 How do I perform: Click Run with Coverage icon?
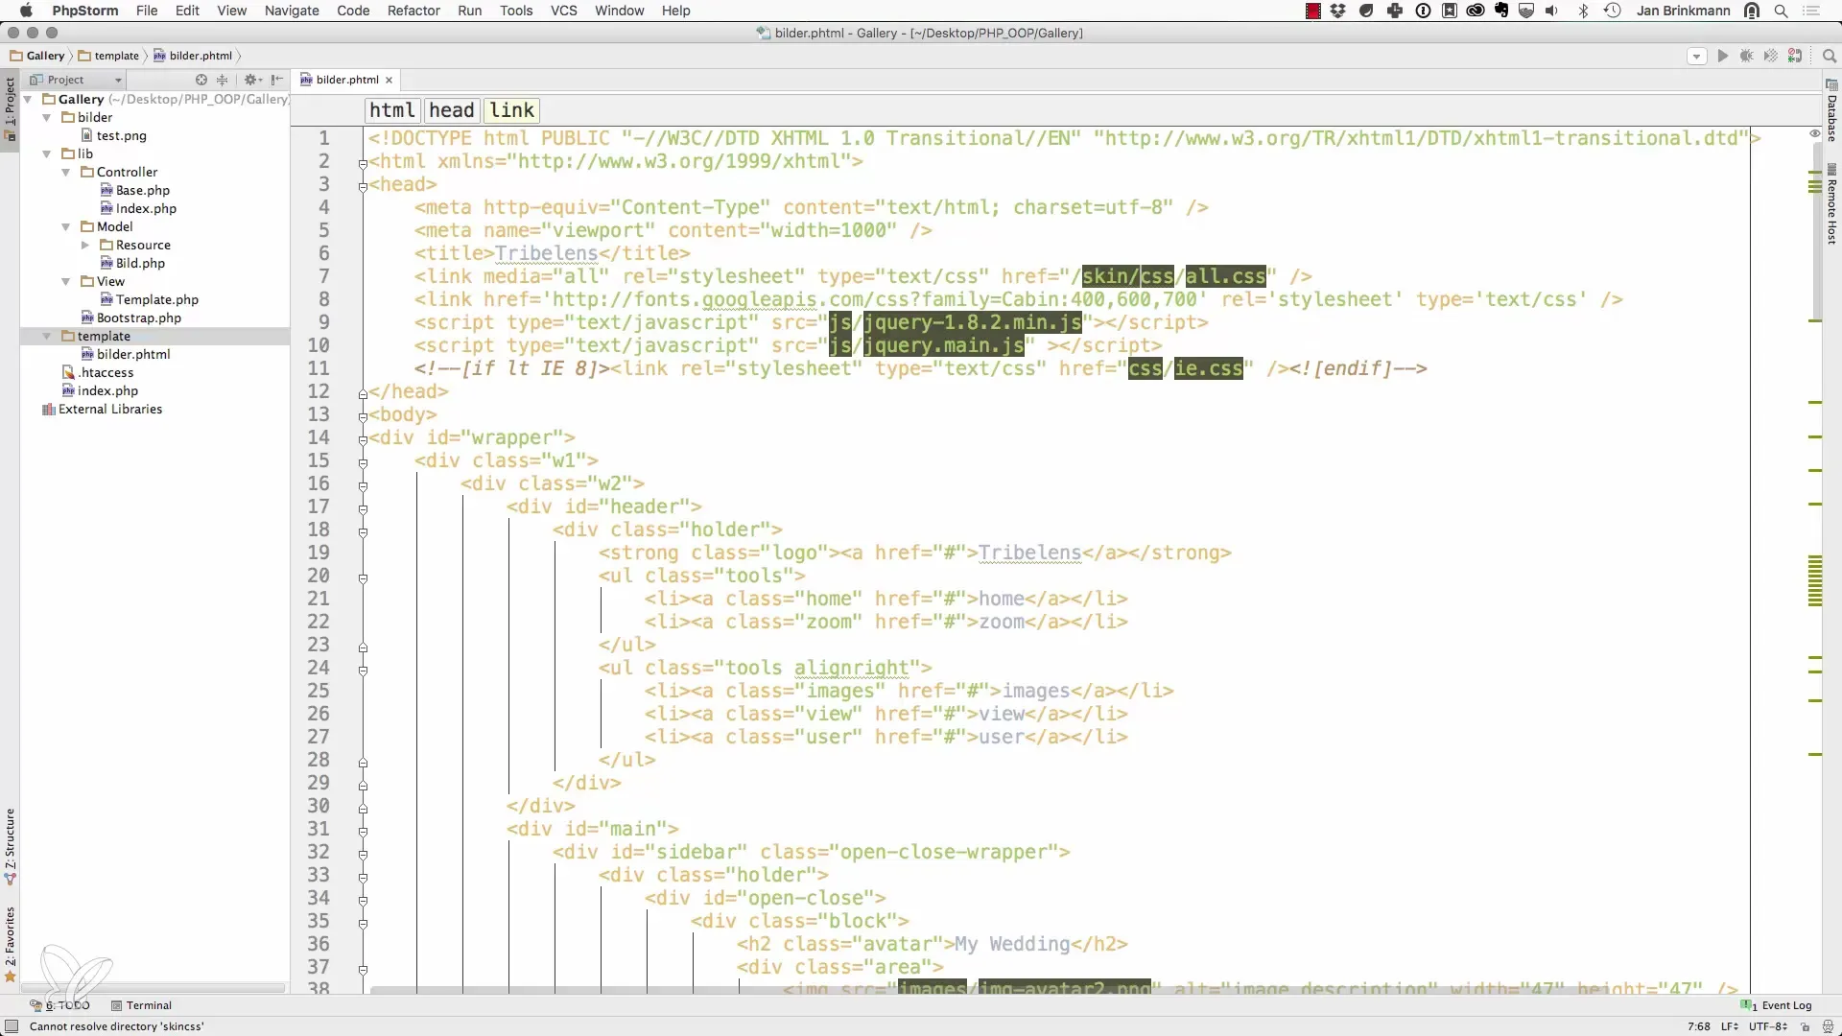[1770, 56]
